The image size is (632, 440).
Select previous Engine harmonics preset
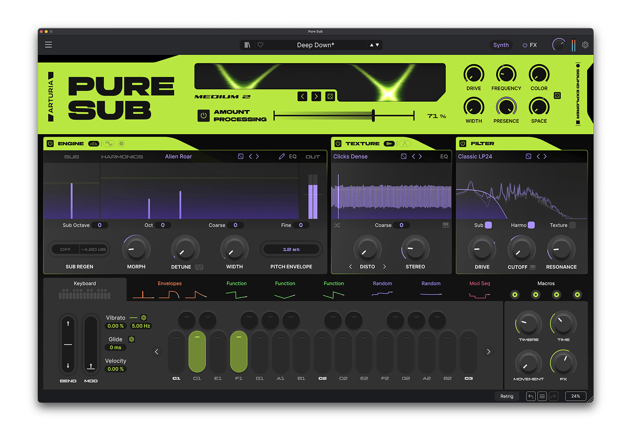(250, 157)
